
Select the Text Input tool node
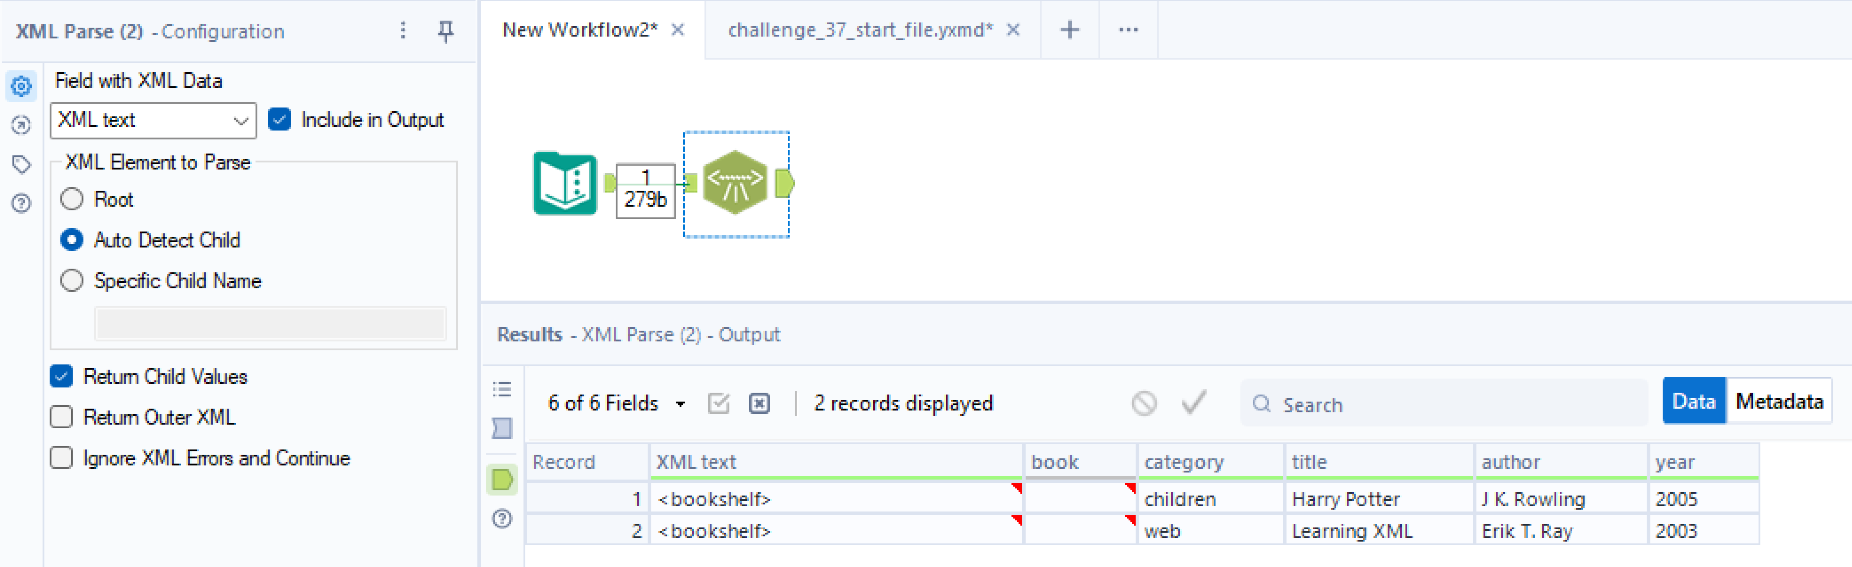(x=565, y=183)
